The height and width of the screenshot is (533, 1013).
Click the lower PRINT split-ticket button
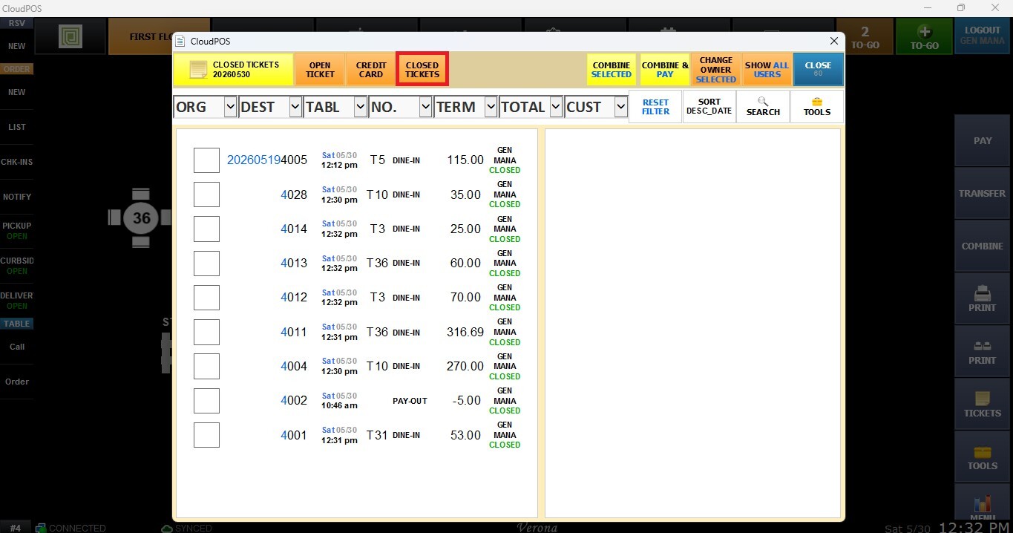point(982,350)
